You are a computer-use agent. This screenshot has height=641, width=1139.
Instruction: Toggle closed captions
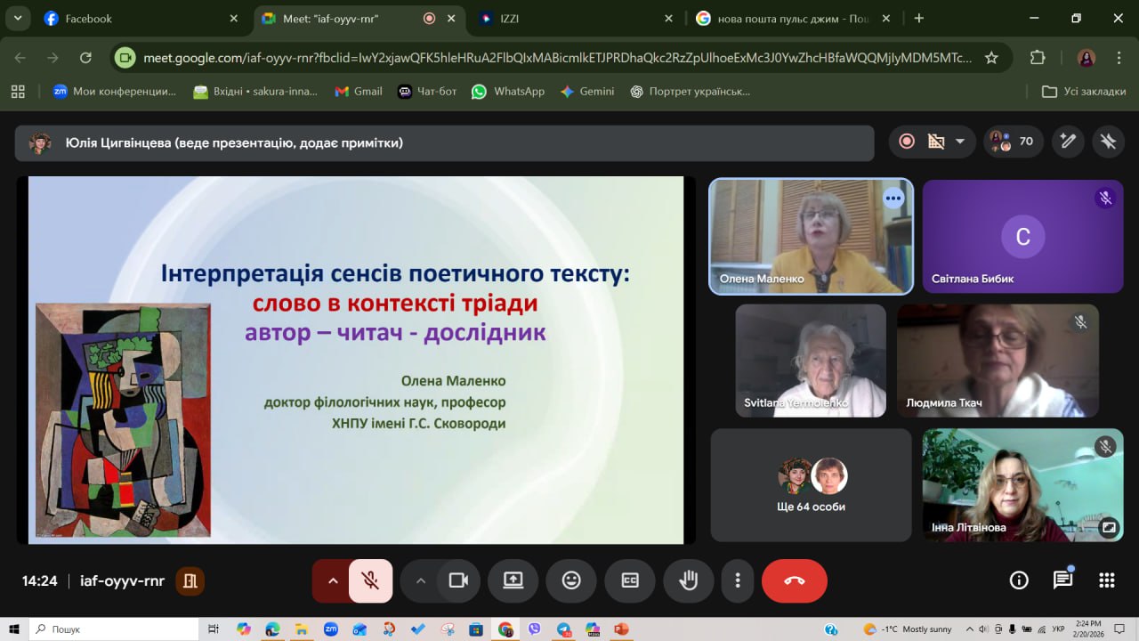coord(630,580)
